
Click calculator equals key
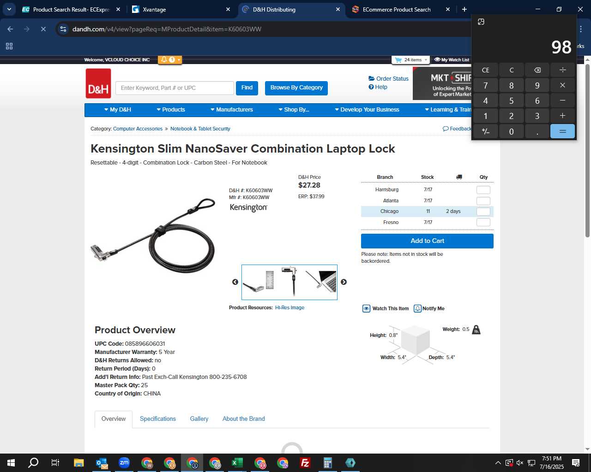point(562,131)
